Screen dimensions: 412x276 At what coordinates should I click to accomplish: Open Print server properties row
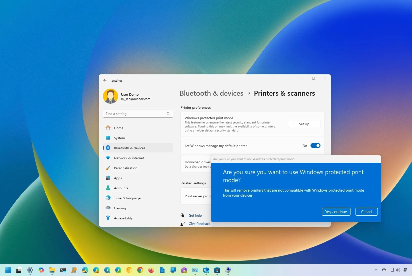197,196
